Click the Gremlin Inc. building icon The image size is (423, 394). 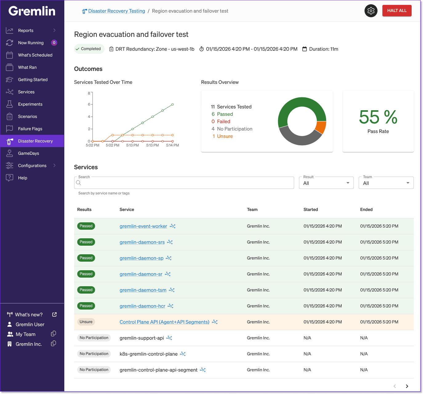pyautogui.click(x=10, y=344)
